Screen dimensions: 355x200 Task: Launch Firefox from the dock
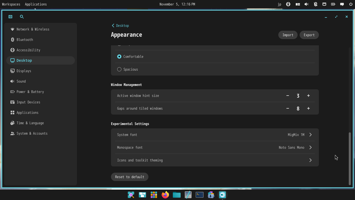(x=165, y=195)
